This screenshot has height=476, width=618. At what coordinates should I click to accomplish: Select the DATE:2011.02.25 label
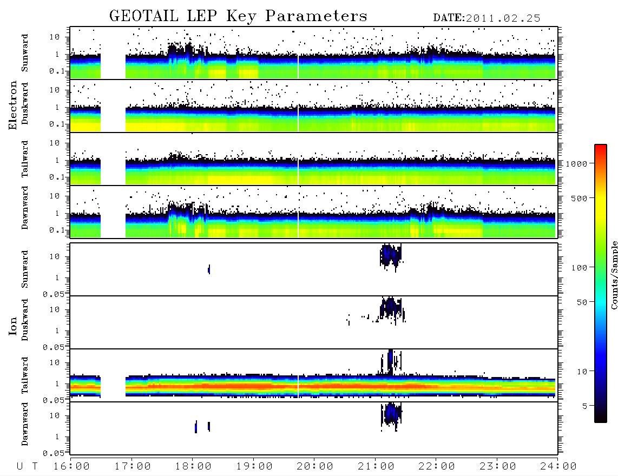[x=486, y=18]
